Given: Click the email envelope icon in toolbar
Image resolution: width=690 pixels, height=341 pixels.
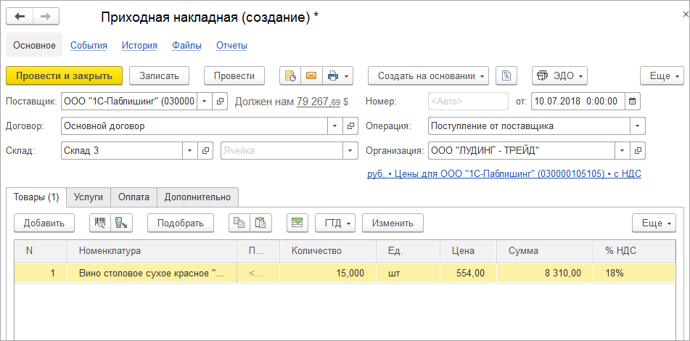Looking at the screenshot, I should click(x=311, y=75).
